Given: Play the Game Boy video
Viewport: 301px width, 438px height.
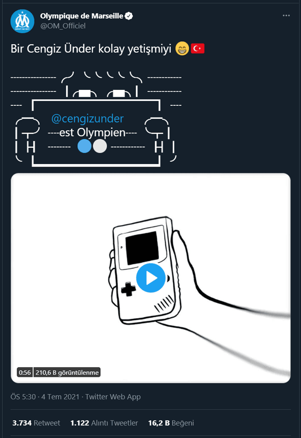Looking at the screenshot, I should [x=151, y=277].
